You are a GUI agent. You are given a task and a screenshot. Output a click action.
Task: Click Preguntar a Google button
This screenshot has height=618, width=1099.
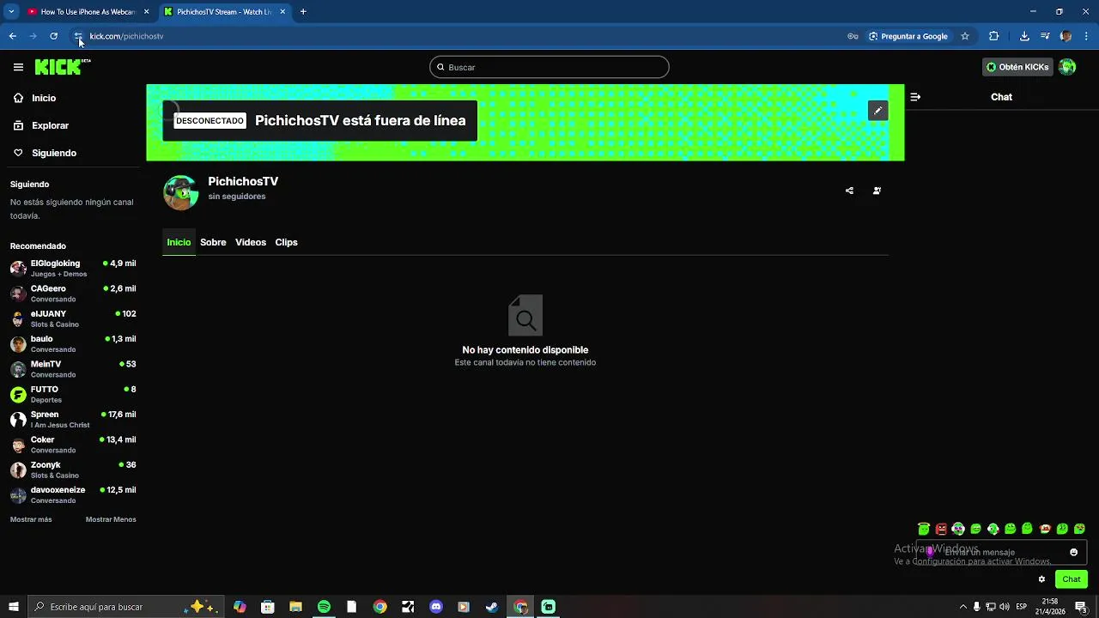coord(908,36)
